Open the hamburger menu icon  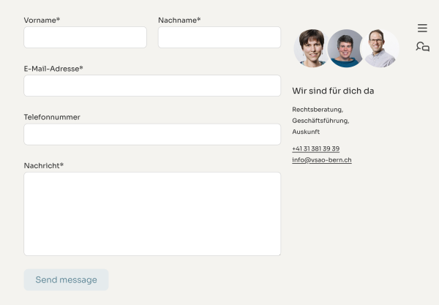coord(422,29)
